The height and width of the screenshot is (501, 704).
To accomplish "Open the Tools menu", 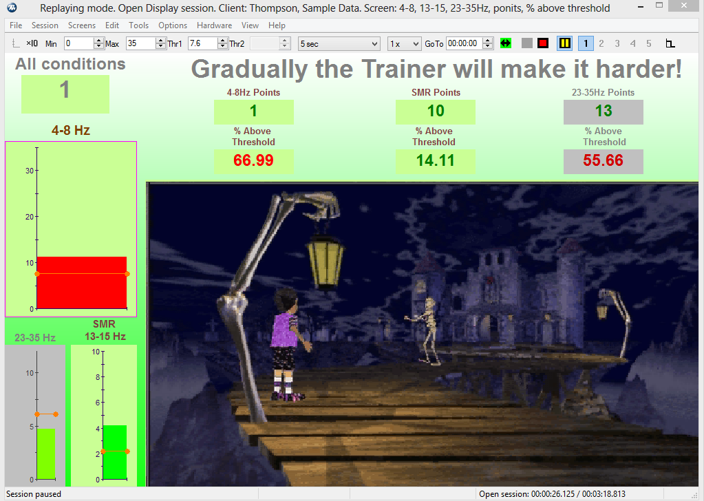I will (139, 25).
